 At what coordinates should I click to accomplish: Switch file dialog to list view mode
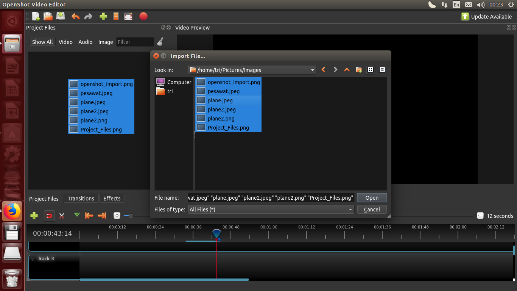point(371,70)
